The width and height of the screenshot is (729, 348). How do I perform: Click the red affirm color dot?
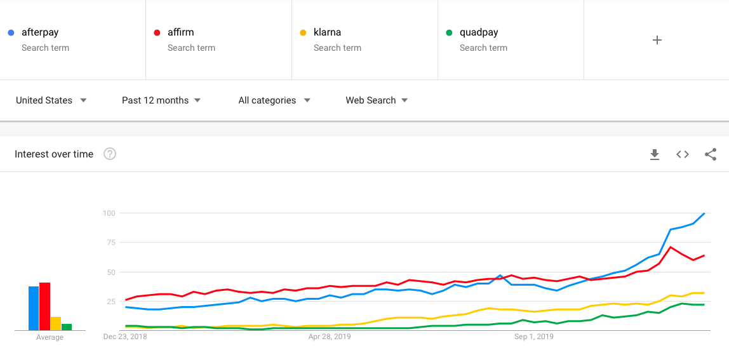tap(157, 32)
